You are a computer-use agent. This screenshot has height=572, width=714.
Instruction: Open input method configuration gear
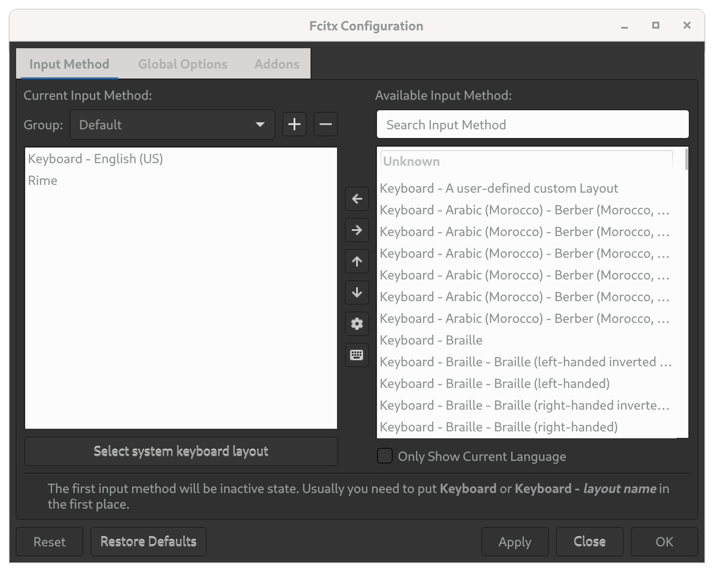tap(357, 324)
